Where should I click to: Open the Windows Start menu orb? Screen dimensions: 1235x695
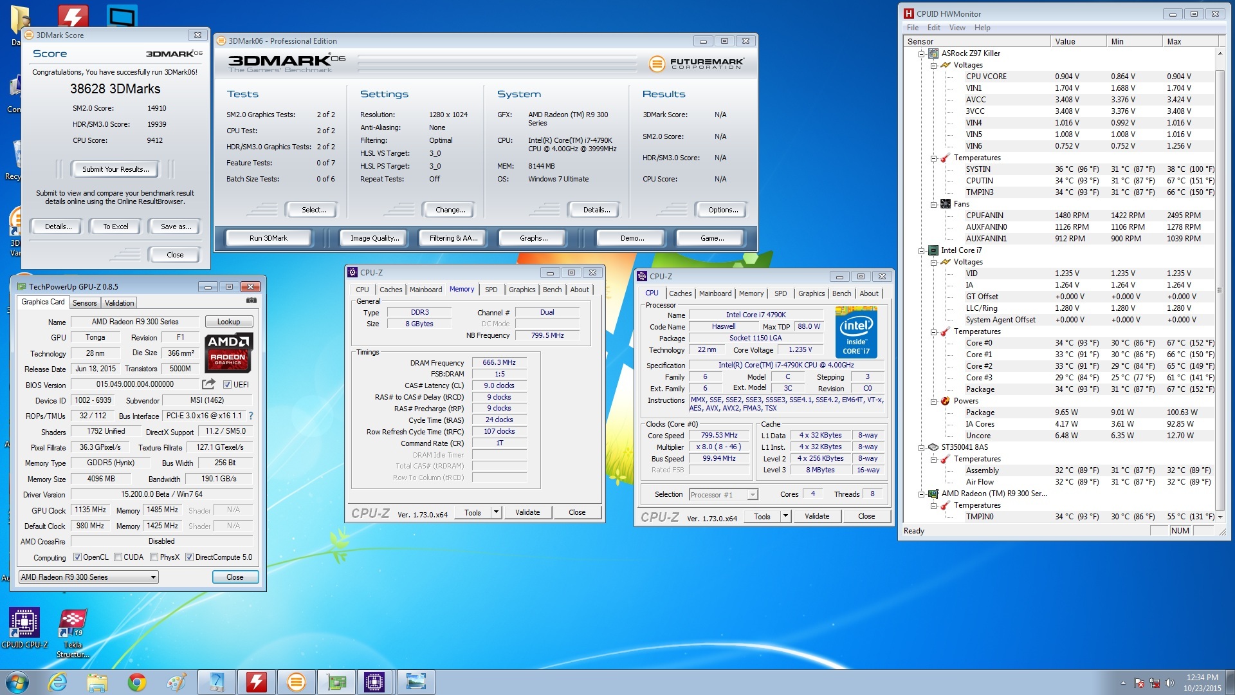point(17,682)
